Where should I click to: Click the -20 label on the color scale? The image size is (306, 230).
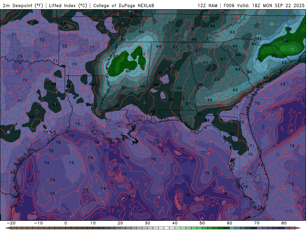(x=11, y=223)
